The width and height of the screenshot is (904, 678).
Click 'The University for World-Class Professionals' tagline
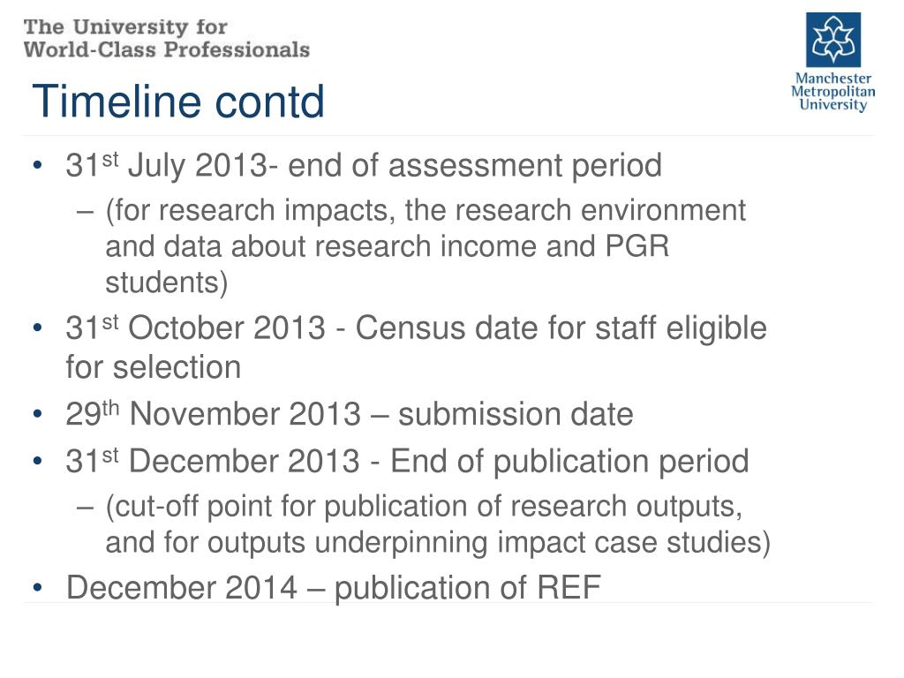pos(167,37)
